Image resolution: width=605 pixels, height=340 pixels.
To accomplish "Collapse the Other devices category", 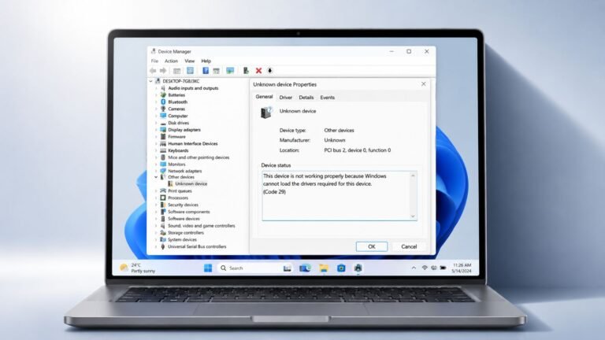I will click(x=156, y=177).
